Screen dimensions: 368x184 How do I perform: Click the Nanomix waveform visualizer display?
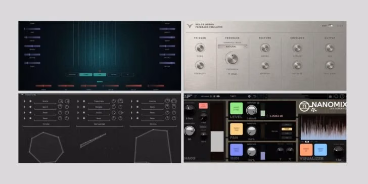coord(324,127)
